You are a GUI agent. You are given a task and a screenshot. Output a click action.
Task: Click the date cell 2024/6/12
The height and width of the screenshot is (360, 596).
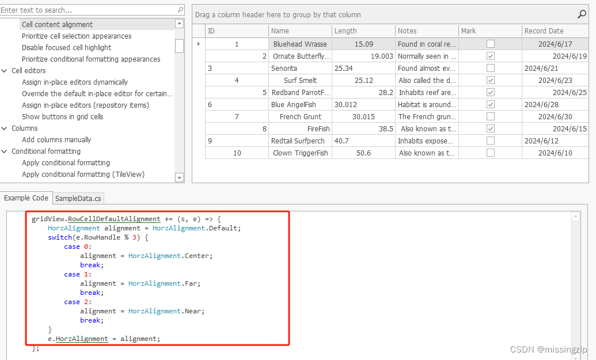pos(555,141)
